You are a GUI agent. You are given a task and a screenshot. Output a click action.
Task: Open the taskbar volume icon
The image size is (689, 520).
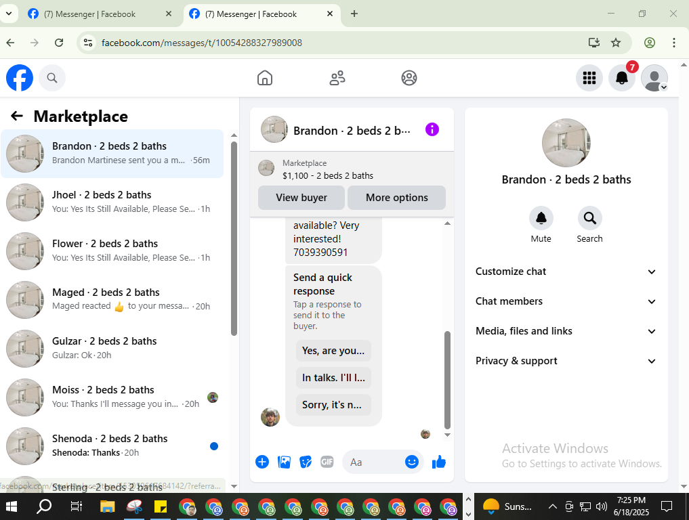click(601, 507)
